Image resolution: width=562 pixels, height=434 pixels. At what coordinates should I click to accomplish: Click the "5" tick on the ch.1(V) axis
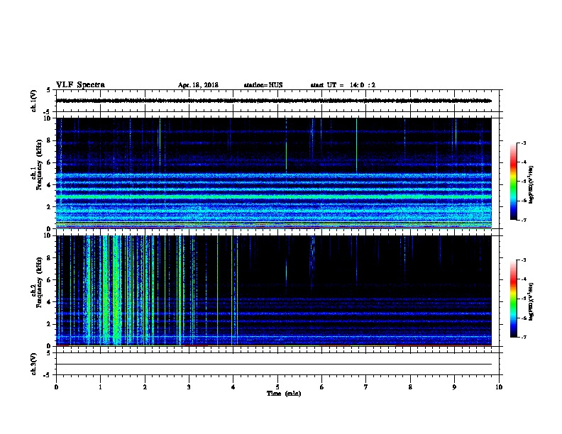pos(49,90)
